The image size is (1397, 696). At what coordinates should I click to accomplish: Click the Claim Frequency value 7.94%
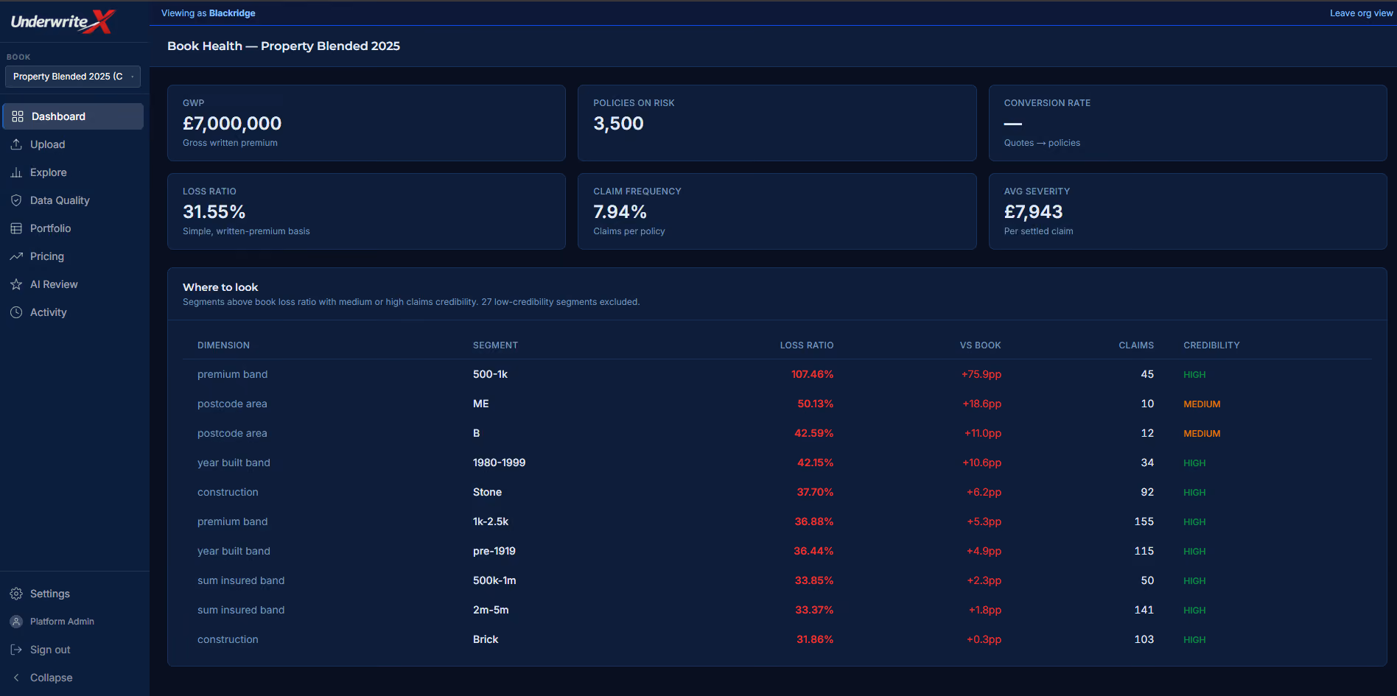(x=620, y=212)
